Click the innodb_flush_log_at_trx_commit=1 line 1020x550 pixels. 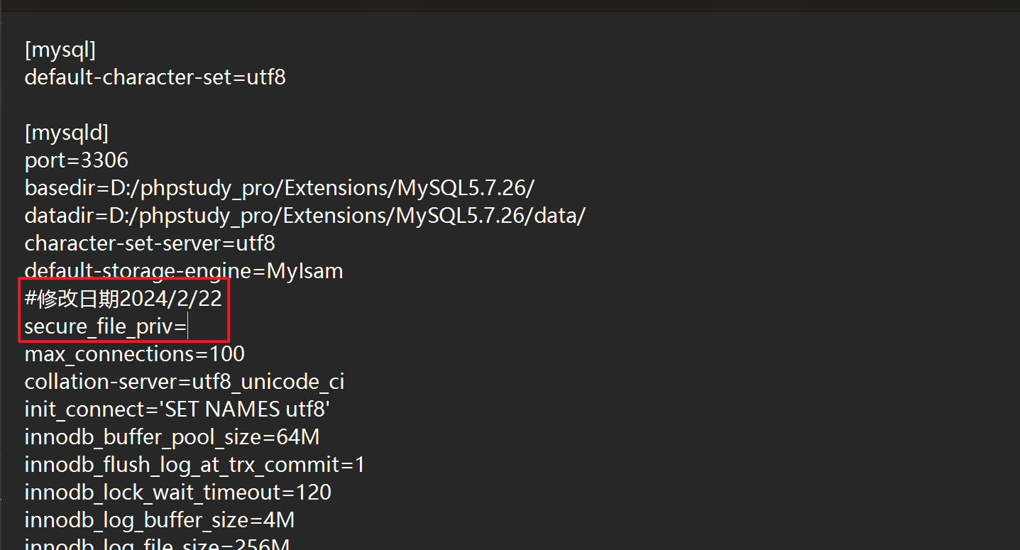194,465
